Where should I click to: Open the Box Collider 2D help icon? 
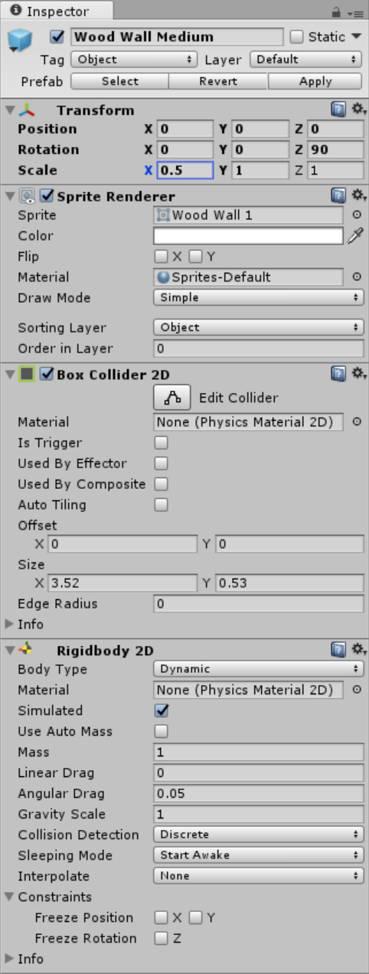[x=338, y=374]
